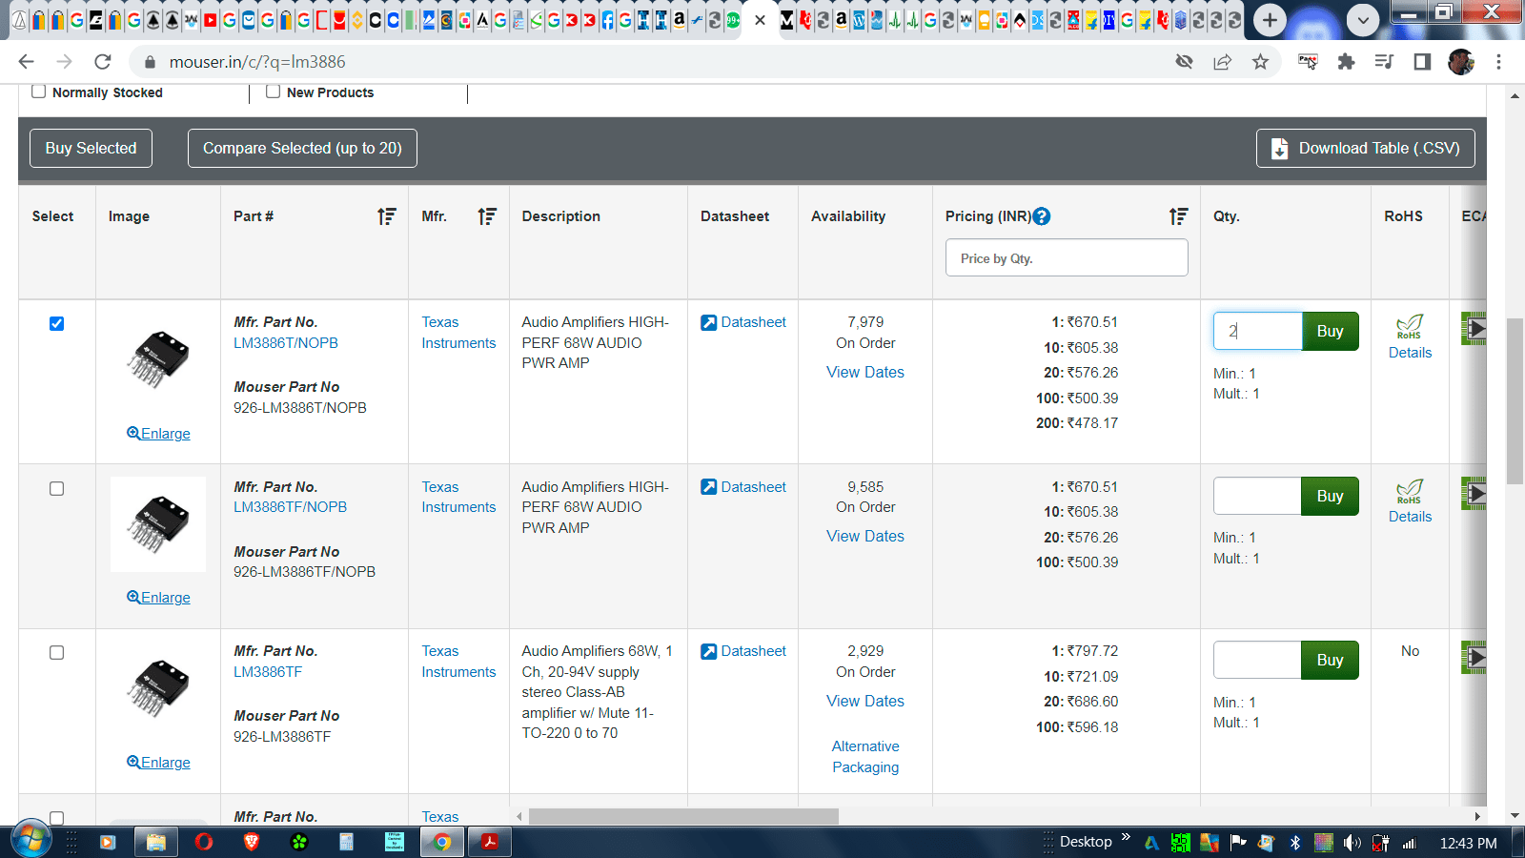Open Windows Explorer folder on the taskbar

pyautogui.click(x=155, y=842)
